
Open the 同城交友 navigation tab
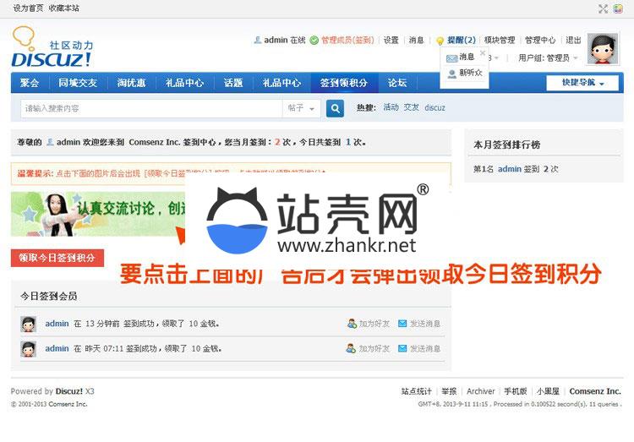[78, 83]
